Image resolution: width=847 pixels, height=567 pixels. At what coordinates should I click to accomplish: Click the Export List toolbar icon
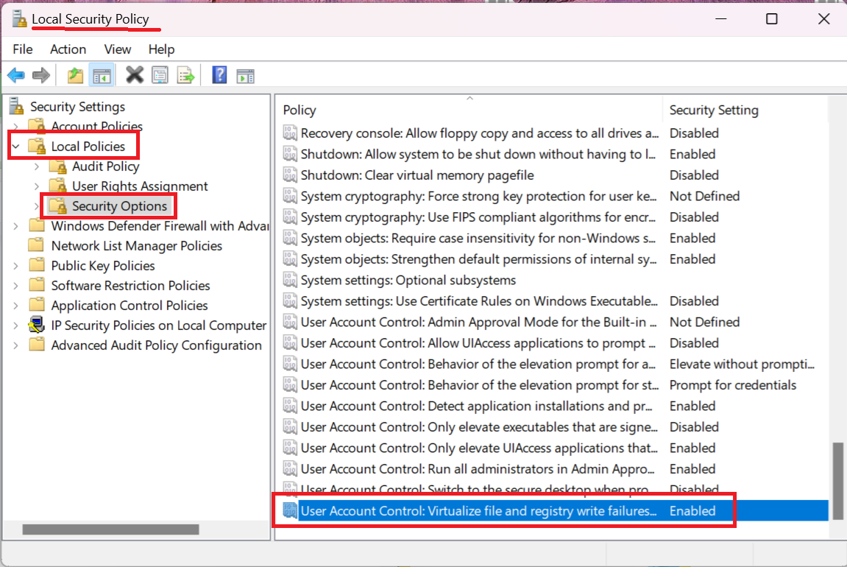(185, 75)
